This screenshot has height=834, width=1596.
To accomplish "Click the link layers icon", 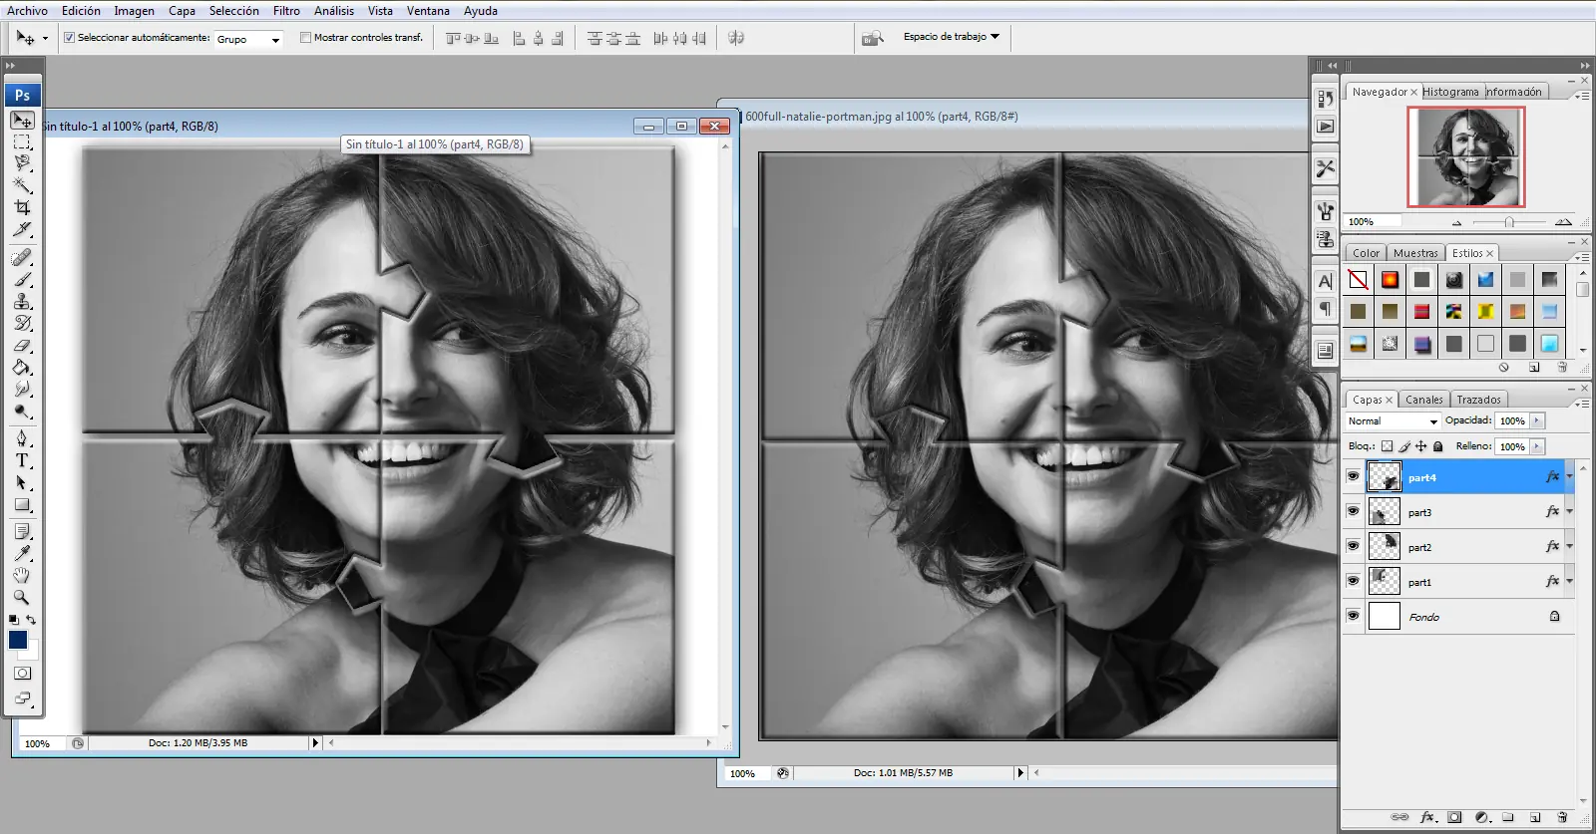I will (x=1399, y=817).
